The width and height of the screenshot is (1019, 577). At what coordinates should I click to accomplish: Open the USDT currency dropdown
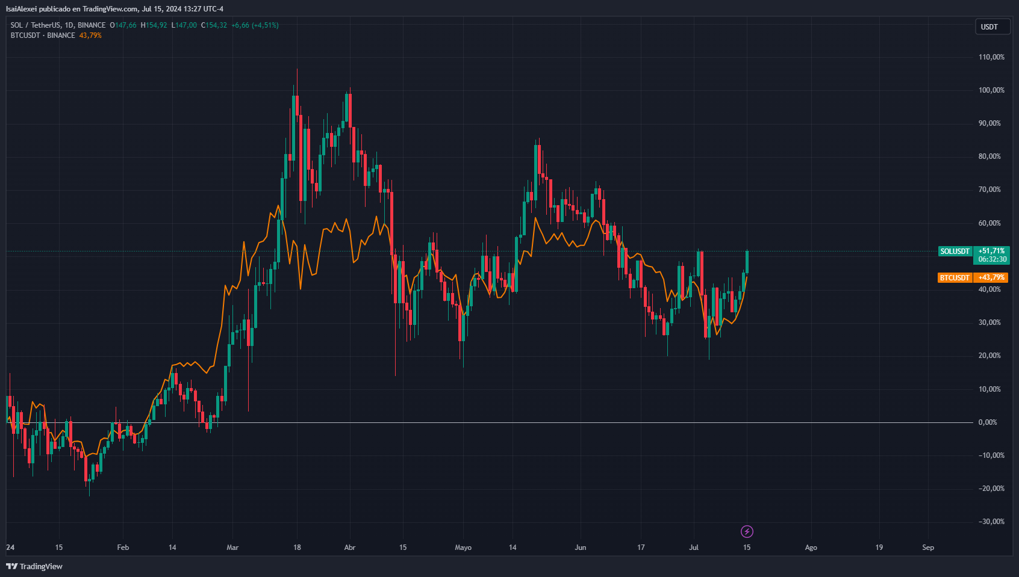993,26
